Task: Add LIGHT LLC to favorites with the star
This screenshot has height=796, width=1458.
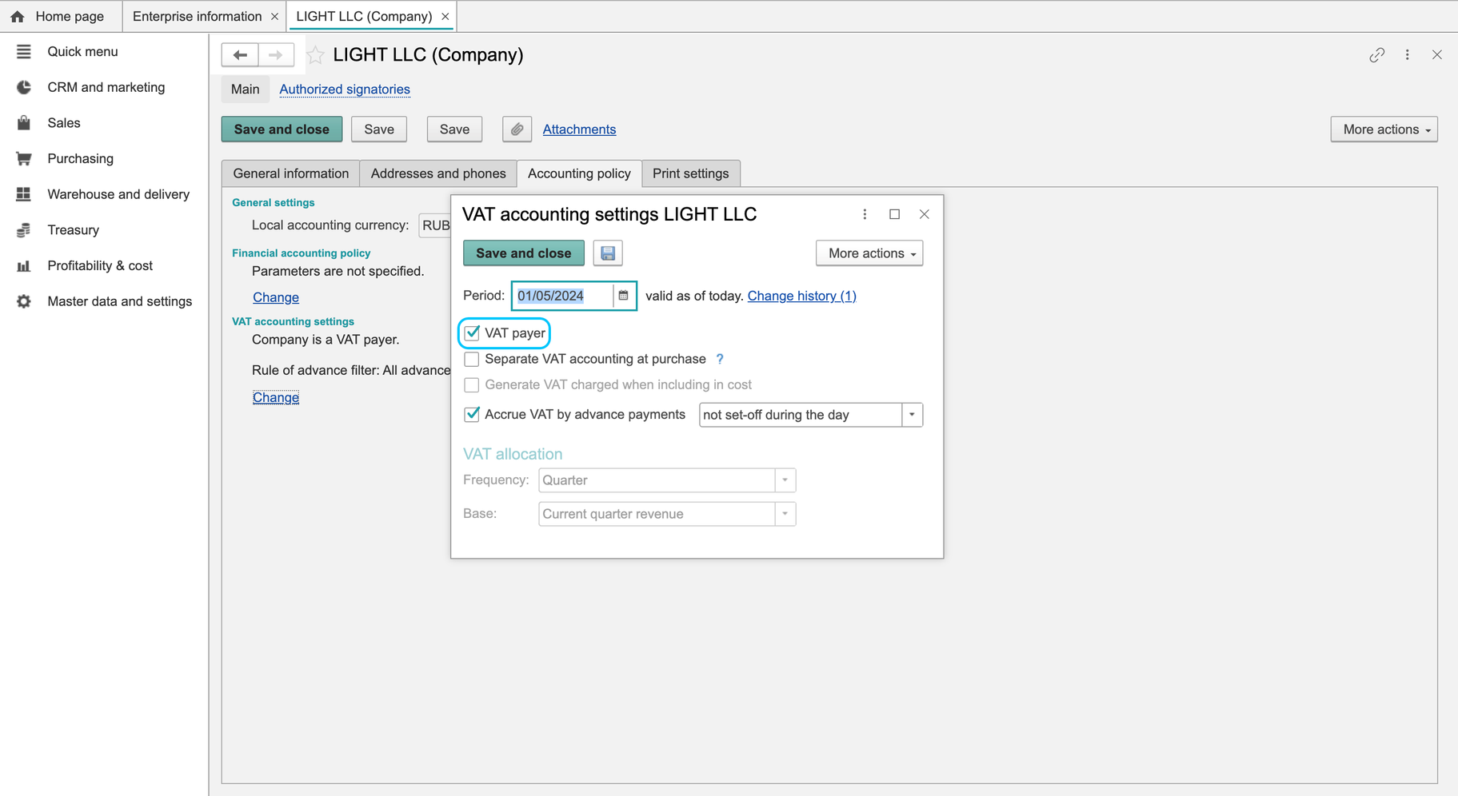Action: [316, 55]
